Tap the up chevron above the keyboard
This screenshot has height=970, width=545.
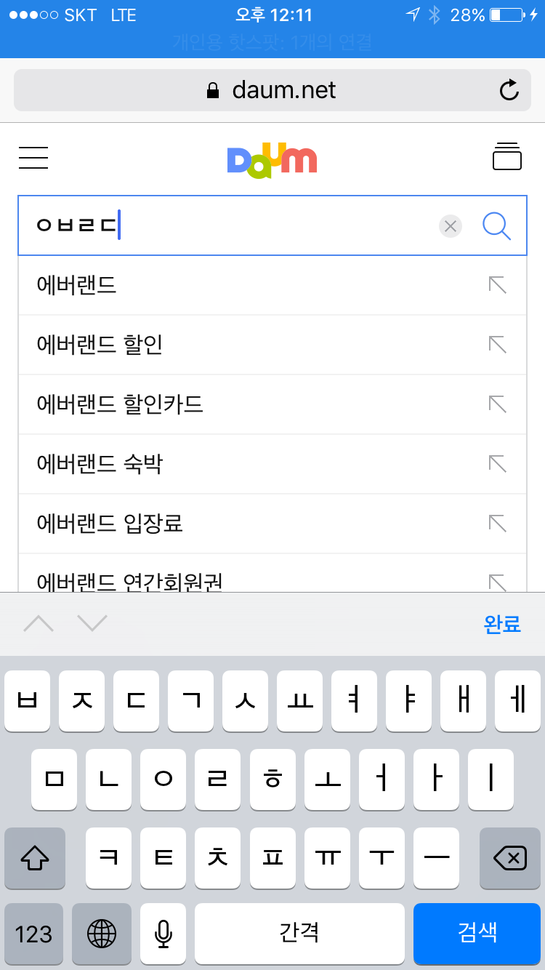pyautogui.click(x=39, y=624)
